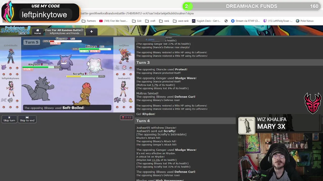Open the Home tab
This screenshot has width=323, height=181.
coord(38,31)
